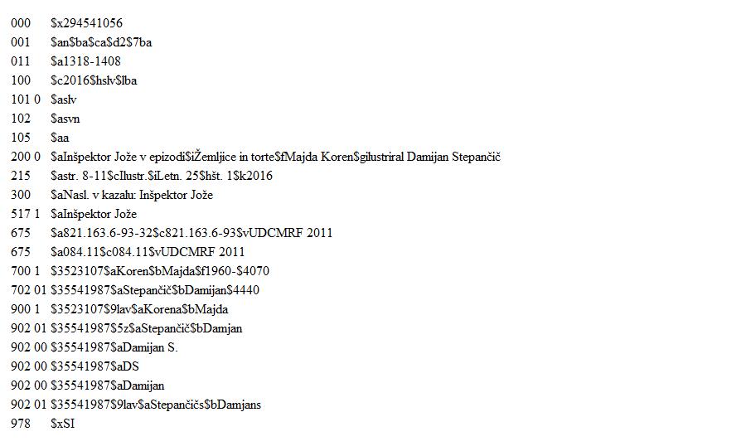Select author entry Koren Majda 1960-
This screenshot has height=446, width=746.
160,271
